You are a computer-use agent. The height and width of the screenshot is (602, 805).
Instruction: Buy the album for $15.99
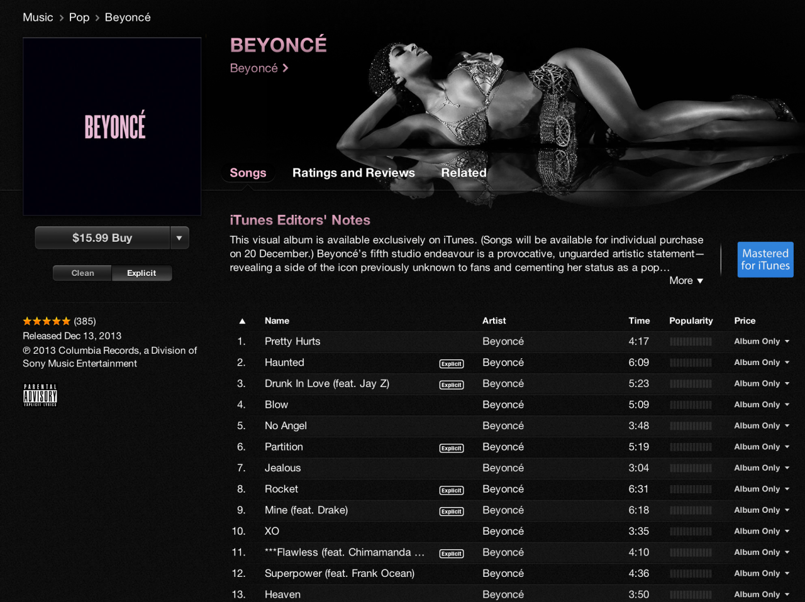(103, 238)
